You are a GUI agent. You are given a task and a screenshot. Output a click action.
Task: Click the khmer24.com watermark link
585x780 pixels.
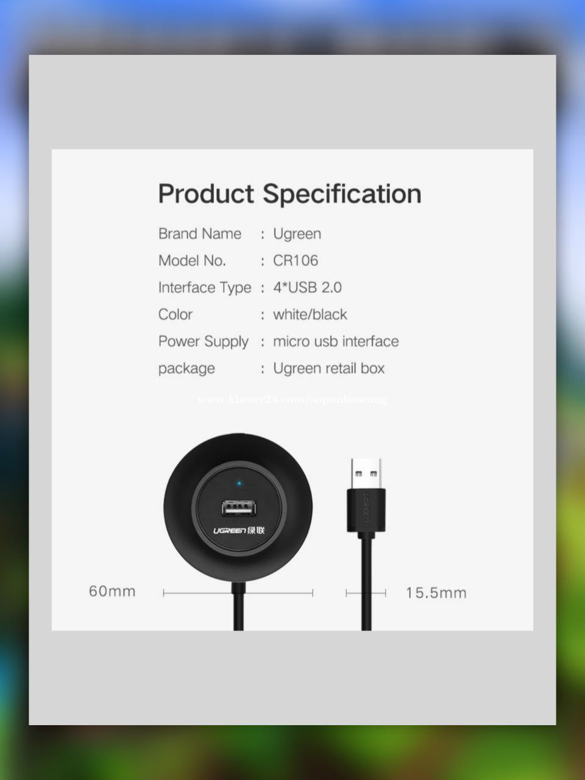pos(292,400)
